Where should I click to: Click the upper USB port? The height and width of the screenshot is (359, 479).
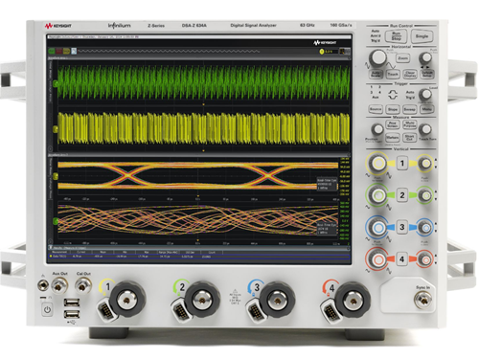(x=72, y=302)
